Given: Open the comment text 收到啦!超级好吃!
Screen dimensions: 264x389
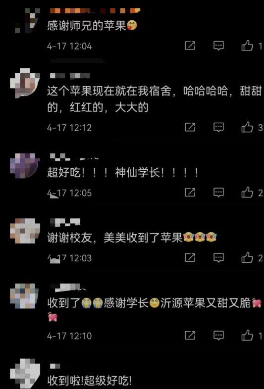Looking at the screenshot, I should point(90,380).
